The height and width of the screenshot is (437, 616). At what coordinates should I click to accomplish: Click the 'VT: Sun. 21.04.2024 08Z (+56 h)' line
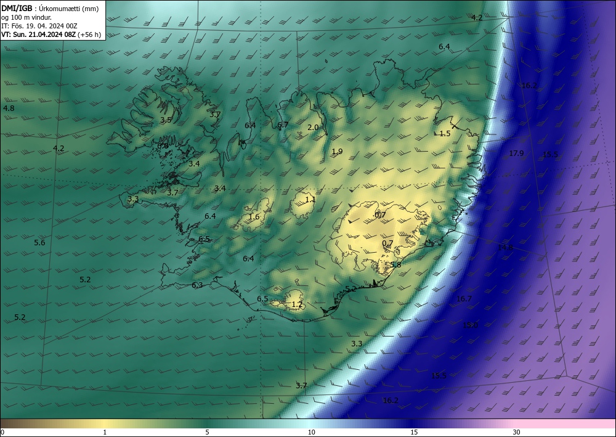point(51,35)
